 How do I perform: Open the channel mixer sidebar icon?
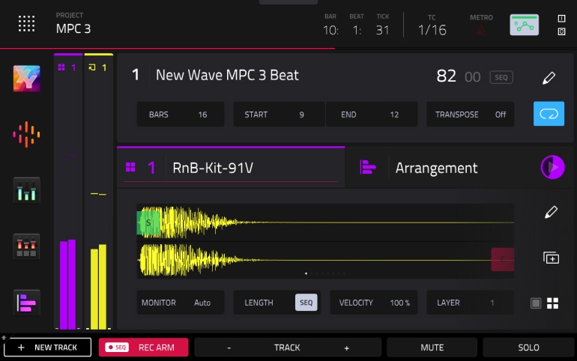pyautogui.click(x=27, y=189)
